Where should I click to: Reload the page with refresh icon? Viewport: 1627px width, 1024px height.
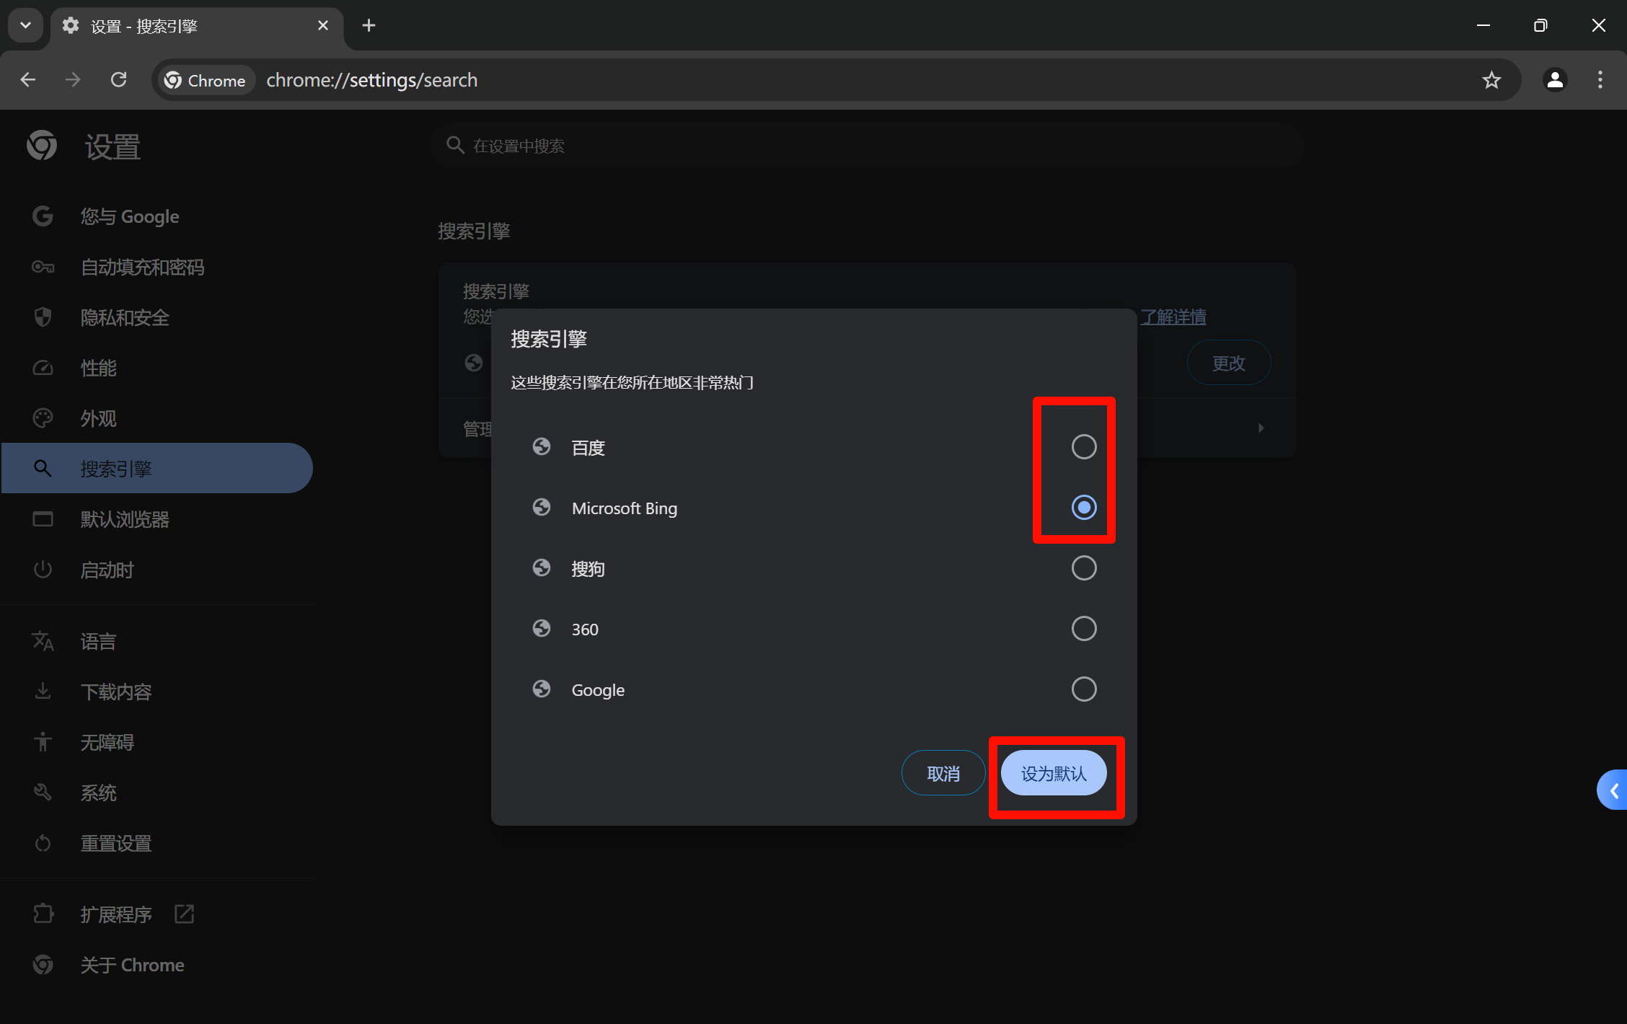119,80
